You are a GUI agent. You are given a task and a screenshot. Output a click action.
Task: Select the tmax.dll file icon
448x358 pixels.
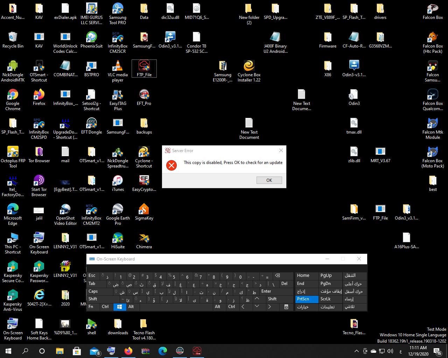point(354,126)
